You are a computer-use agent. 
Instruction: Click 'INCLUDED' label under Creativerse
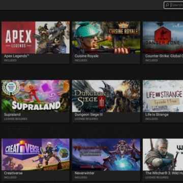(x=10, y=177)
